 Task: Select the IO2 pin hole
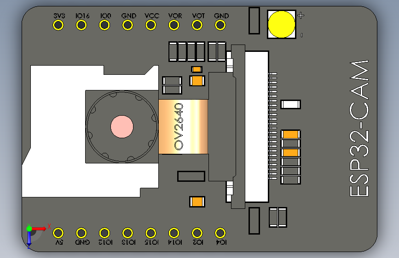coord(197,233)
